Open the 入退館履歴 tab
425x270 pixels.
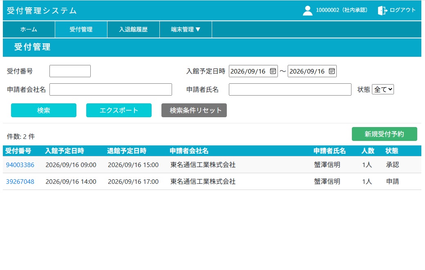pos(133,29)
